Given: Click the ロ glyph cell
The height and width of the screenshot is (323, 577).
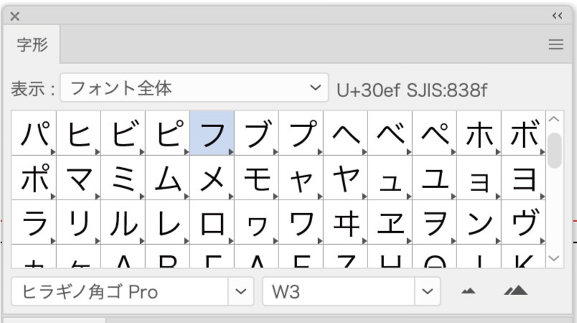Looking at the screenshot, I should click(212, 222).
